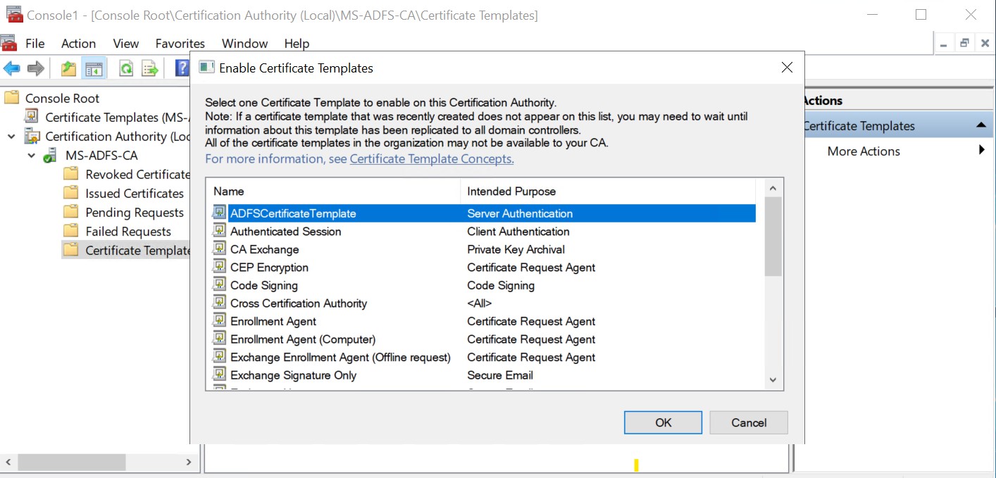This screenshot has width=996, height=478.
Task: Click 'Server Authentication' purpose text
Action: [520, 213]
